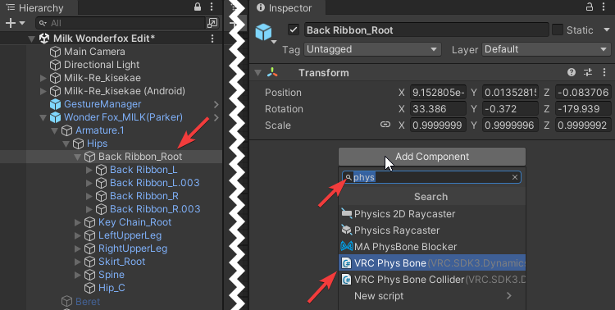The height and width of the screenshot is (310, 615).
Task: Enable the Static checkbox
Action: click(x=558, y=30)
